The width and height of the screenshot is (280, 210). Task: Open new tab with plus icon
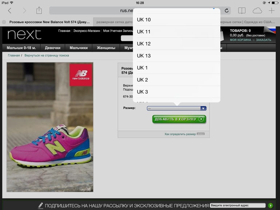click(271, 11)
